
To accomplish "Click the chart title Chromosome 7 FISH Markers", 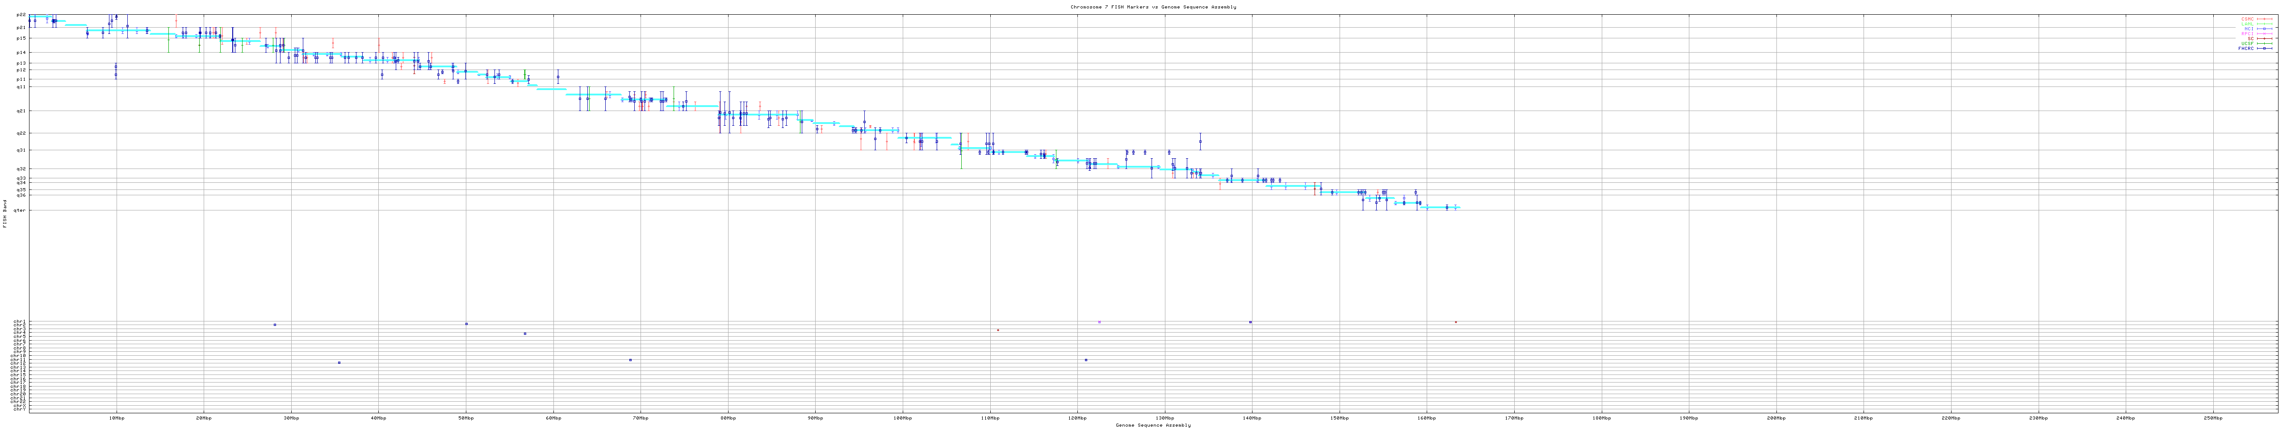I will 1152,7.
